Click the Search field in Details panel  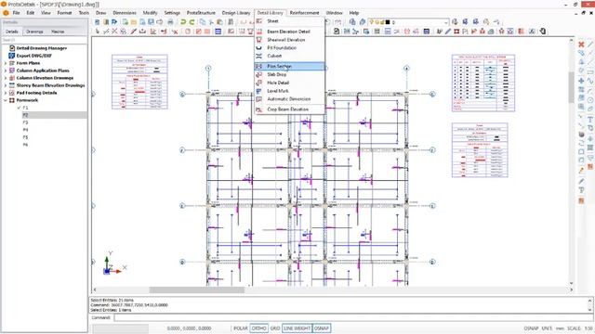tap(44, 40)
